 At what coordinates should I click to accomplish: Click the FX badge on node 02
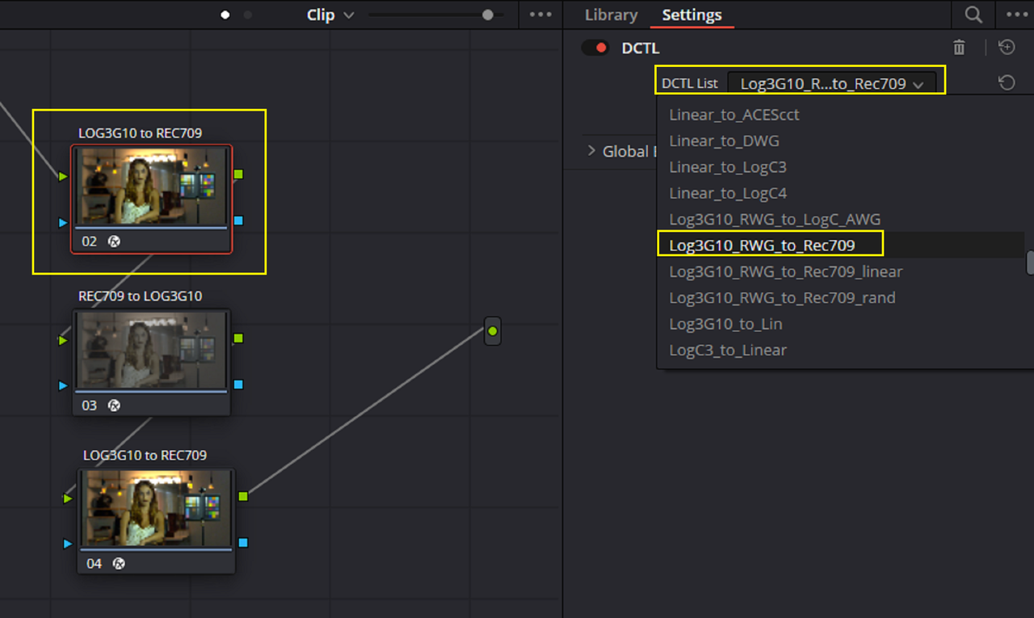114,241
